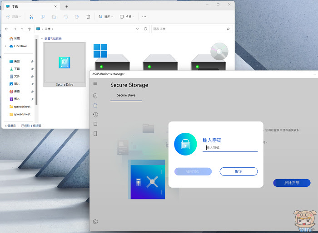Open the bookmark sidebar icon
This screenshot has width=318, height=233.
pyautogui.click(x=95, y=134)
